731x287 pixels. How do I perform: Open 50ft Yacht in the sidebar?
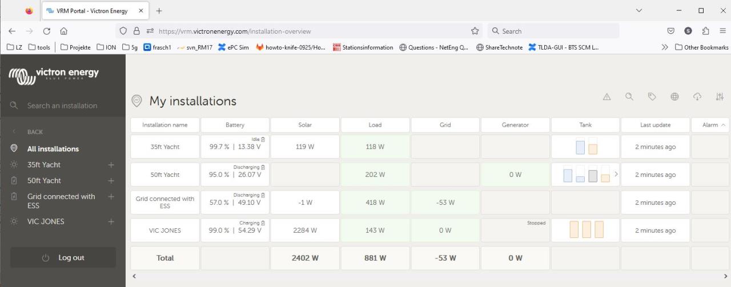click(44, 181)
